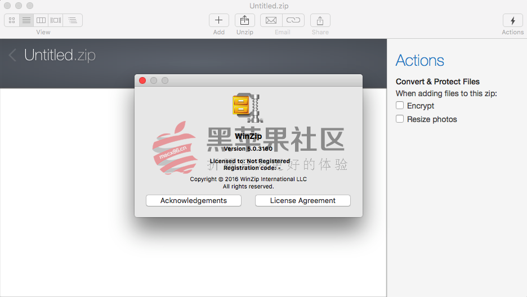Open the License Agreement
The image size is (527, 297).
[303, 200]
